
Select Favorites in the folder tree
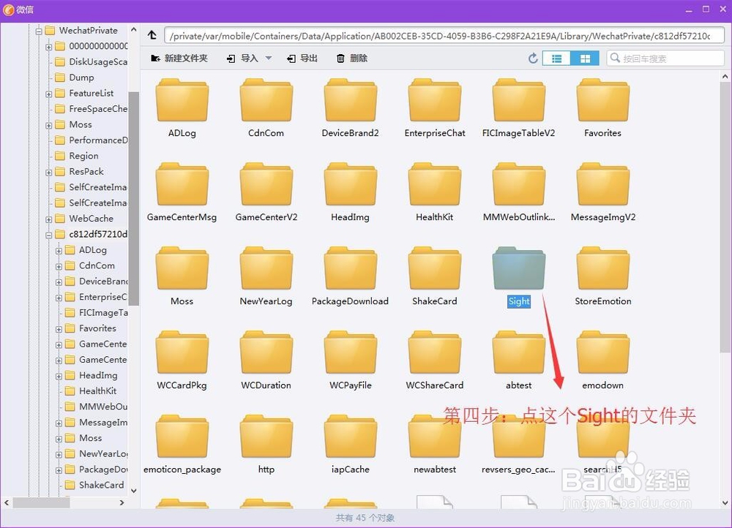coord(97,328)
